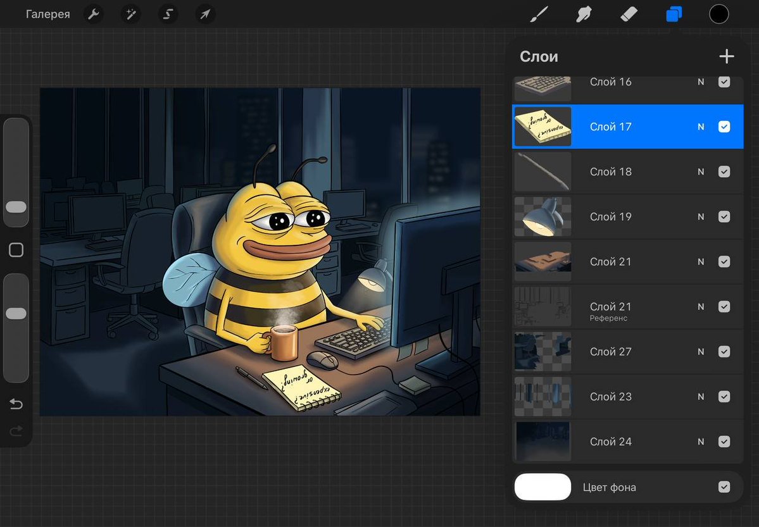Select the Brush tool
The width and height of the screenshot is (759, 527).
539,15
